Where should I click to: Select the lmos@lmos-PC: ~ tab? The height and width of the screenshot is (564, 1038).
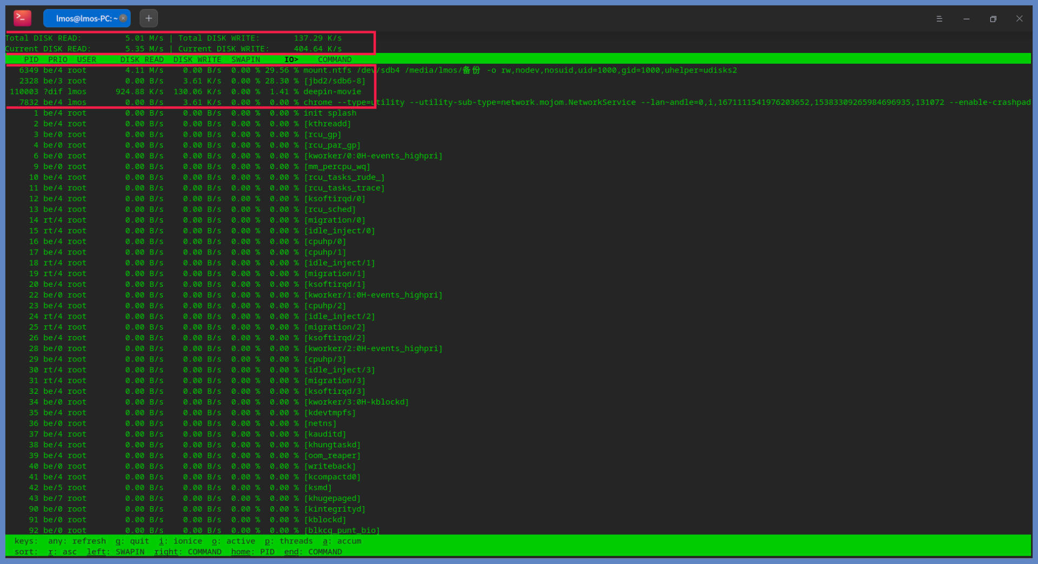pos(84,18)
